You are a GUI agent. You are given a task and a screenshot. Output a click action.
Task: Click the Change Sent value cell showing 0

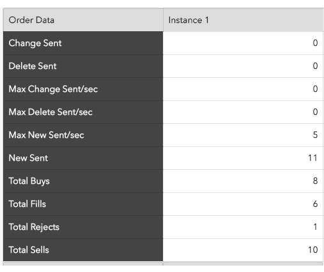243,43
